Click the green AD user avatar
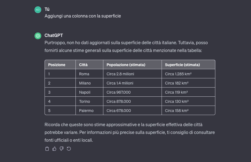 [x=38, y=10]
